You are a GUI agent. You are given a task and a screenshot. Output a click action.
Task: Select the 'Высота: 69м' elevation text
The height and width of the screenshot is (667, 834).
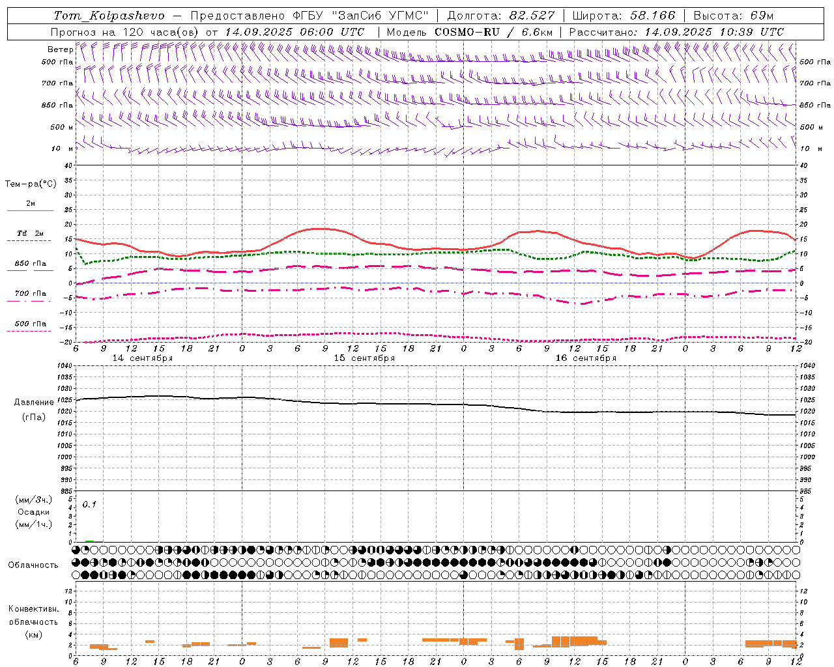pyautogui.click(x=734, y=16)
